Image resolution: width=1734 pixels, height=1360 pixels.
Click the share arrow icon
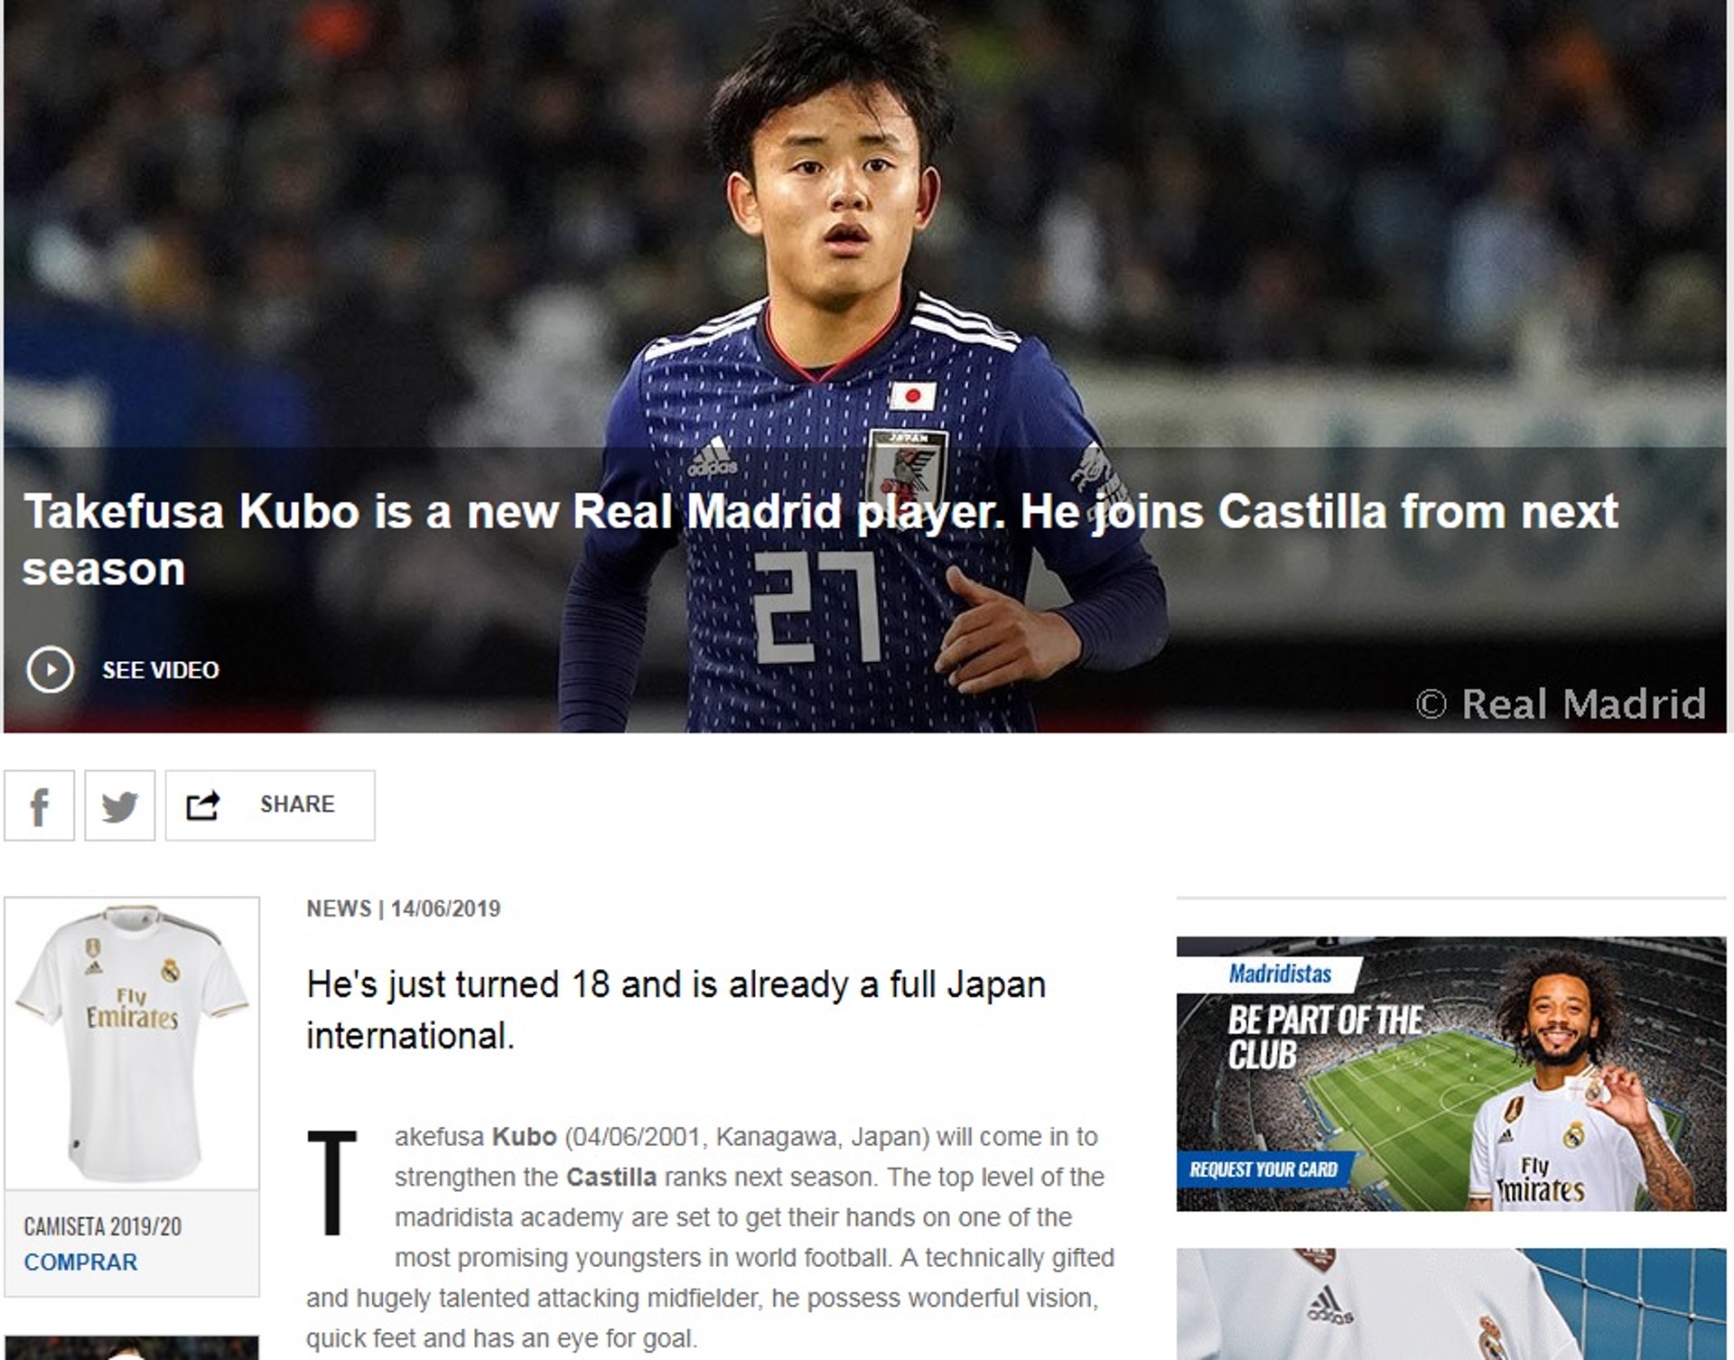202,805
